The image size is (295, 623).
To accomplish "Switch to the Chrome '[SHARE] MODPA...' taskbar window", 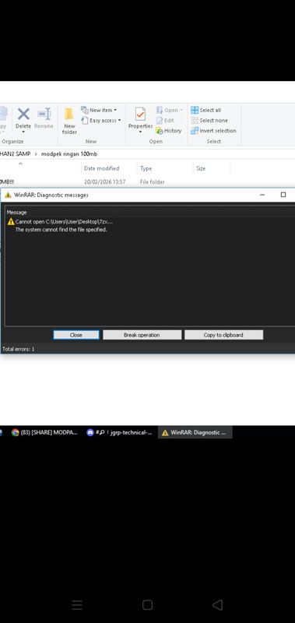I will point(44,433).
